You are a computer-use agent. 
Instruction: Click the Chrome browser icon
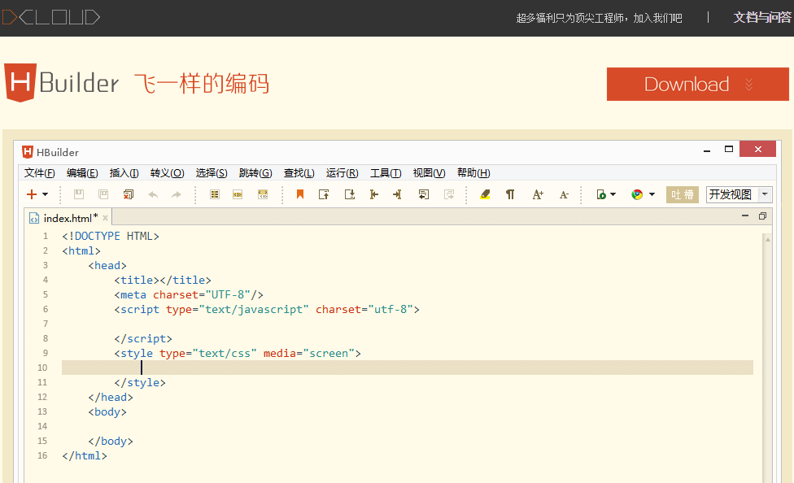click(x=637, y=194)
